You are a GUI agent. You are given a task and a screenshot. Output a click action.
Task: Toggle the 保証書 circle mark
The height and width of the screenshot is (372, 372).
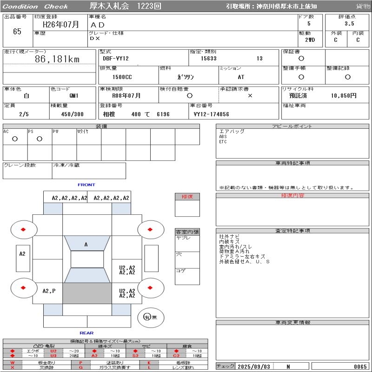301,59
